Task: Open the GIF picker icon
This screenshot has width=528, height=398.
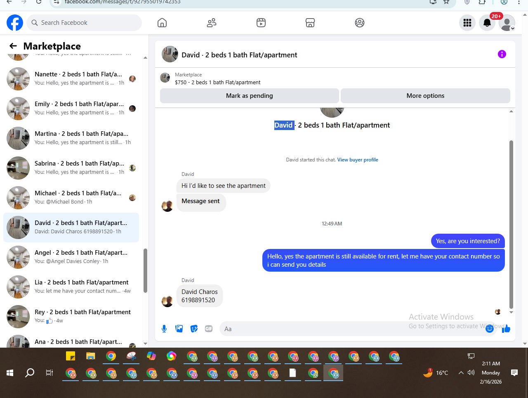Action: [209, 329]
